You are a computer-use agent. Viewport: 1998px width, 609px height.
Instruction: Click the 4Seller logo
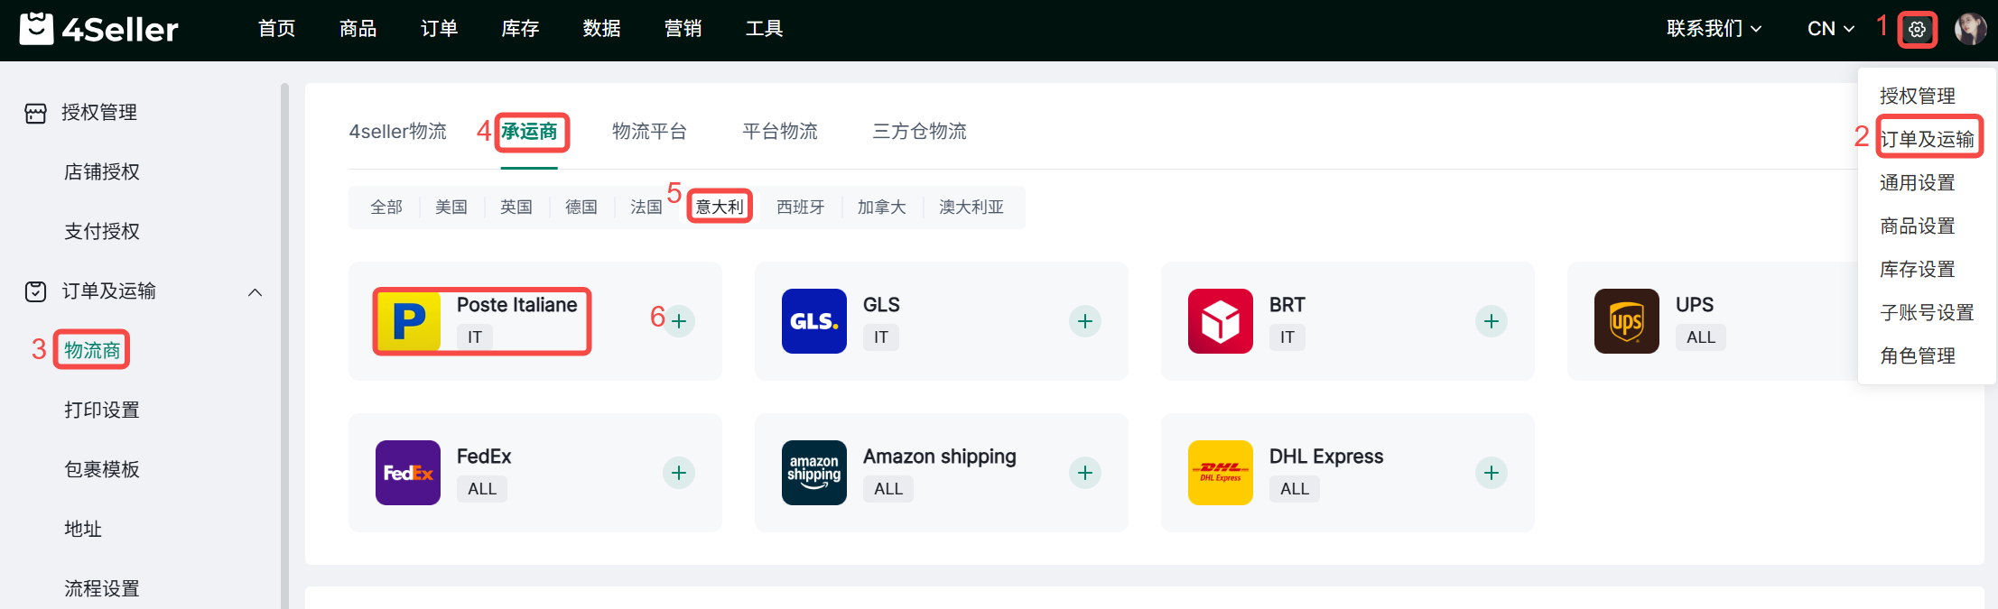pos(99,29)
